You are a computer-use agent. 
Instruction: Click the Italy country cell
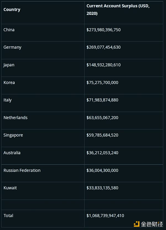point(7,100)
